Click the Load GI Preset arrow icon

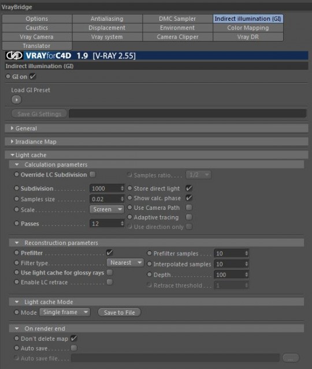click(16, 100)
